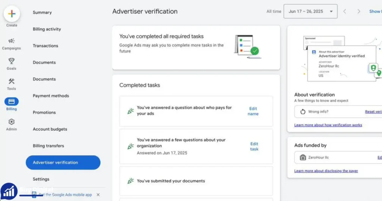Open Documents item below Transactions

44,62
